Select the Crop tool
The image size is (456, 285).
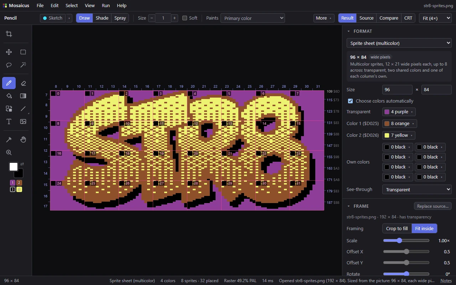(9, 34)
